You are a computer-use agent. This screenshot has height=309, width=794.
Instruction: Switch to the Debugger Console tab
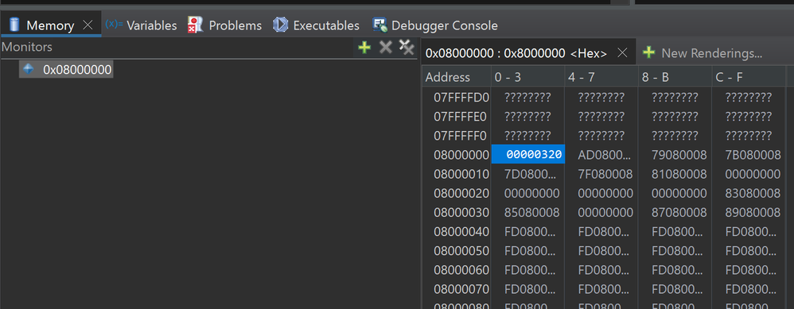tap(435, 25)
